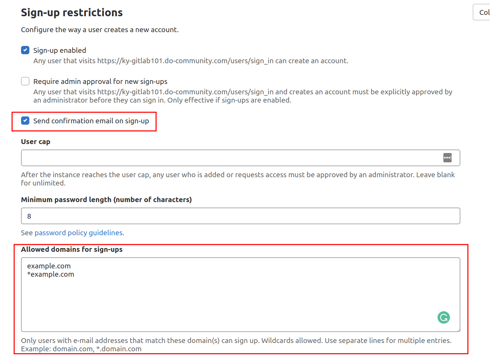Click the Minimum password length field showing 8
The height and width of the screenshot is (362, 490).
coord(207,216)
